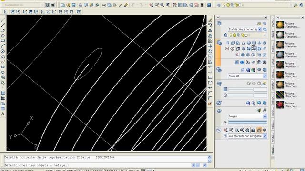
Task: Click the Erase modify tool
Action: pyautogui.click(x=210, y=20)
